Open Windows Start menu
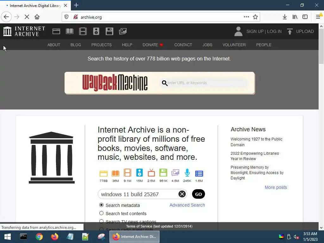 pos(8,237)
